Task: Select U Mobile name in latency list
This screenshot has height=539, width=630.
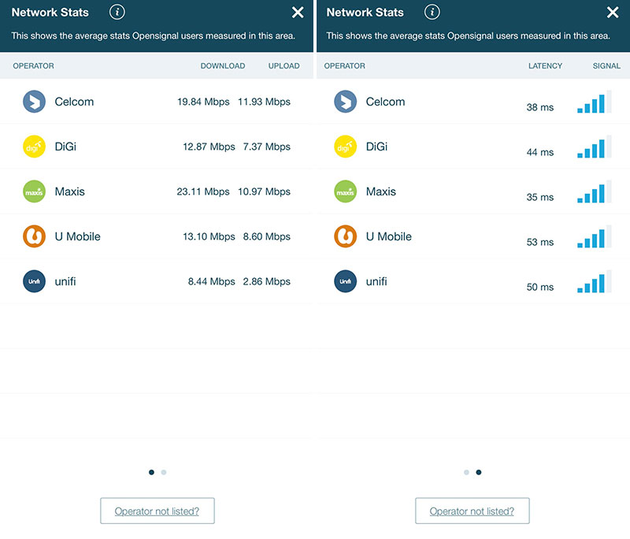Action: click(388, 236)
